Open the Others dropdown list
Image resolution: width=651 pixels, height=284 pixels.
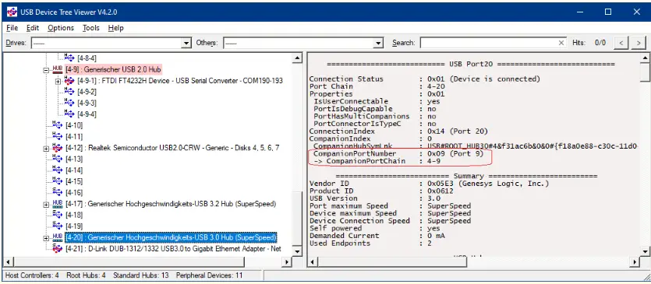378,43
